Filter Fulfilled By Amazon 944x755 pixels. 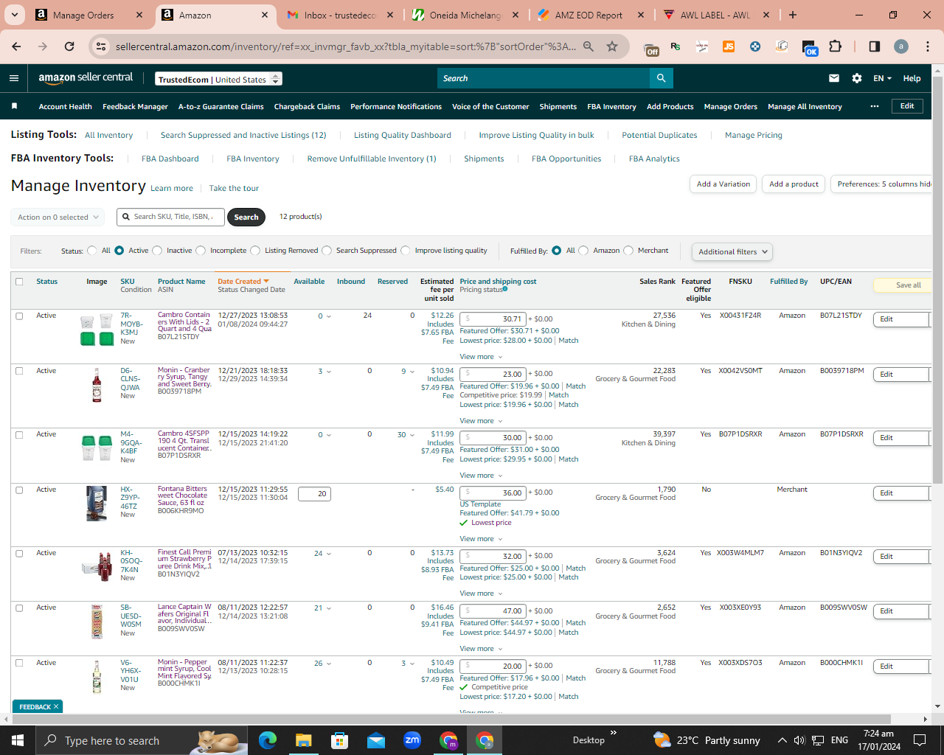583,251
